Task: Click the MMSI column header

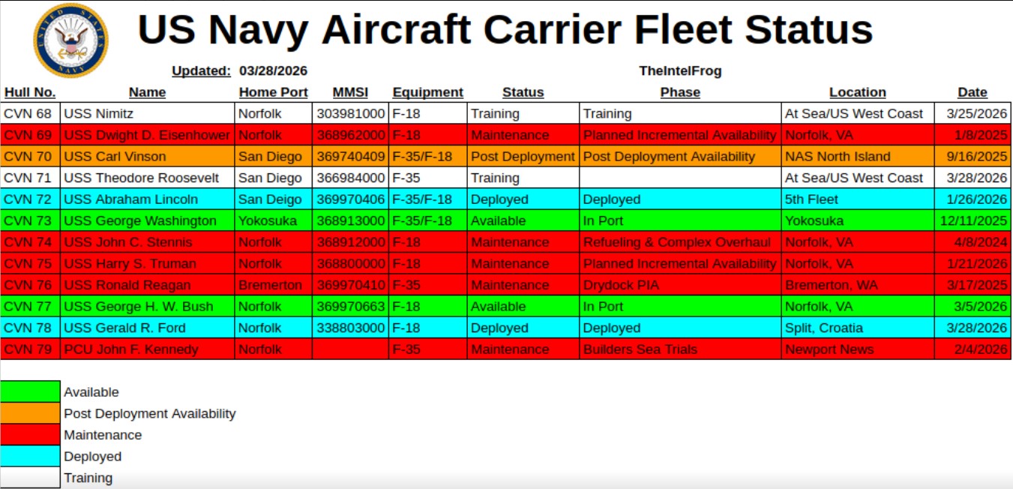Action: (x=350, y=92)
